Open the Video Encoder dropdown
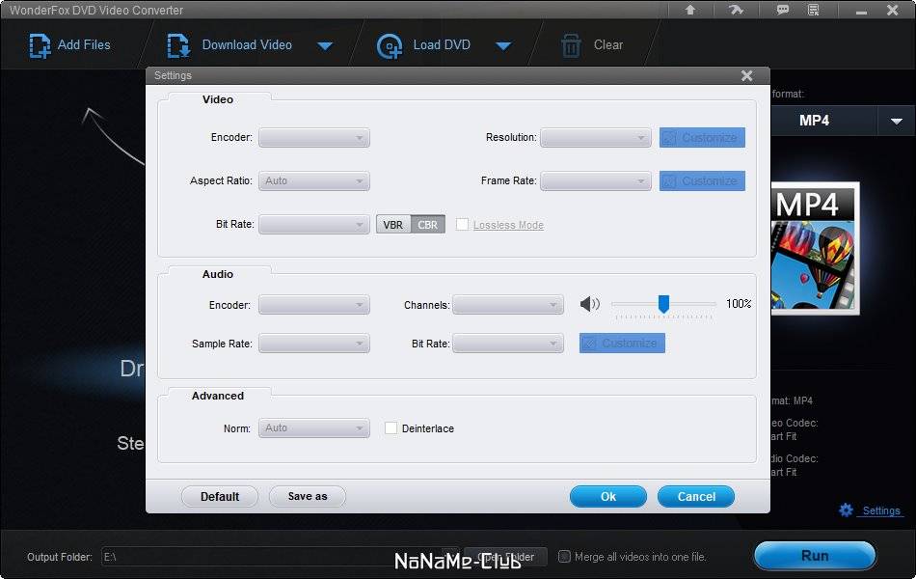Viewport: 916px width, 579px height. pos(314,137)
